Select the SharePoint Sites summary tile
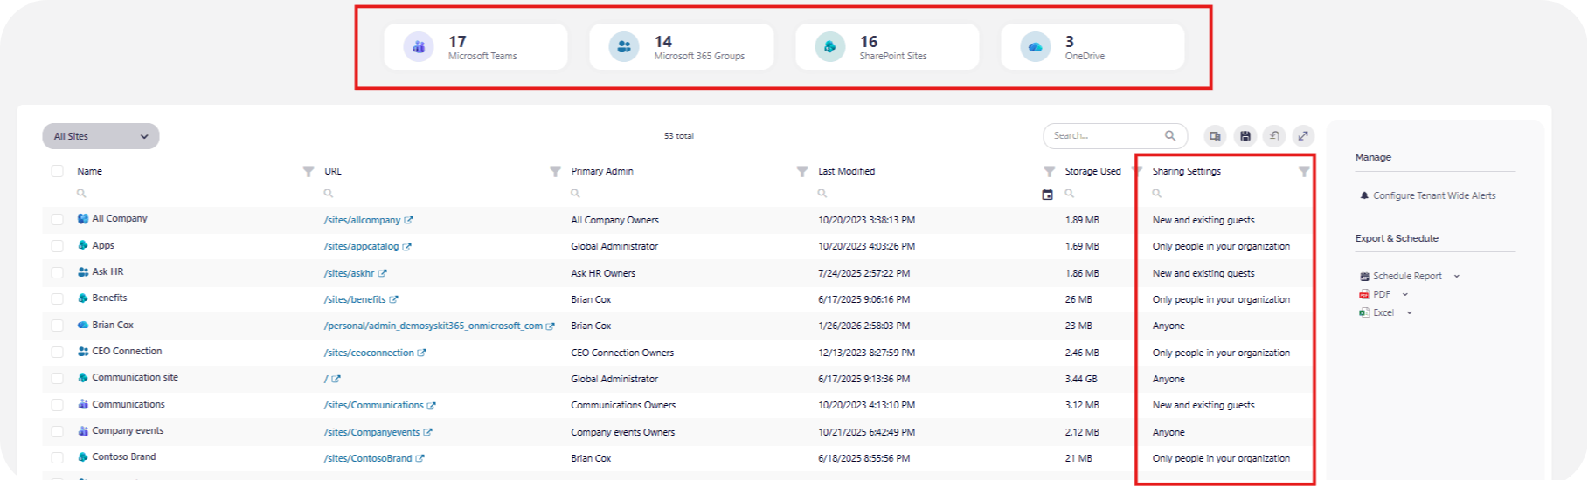The height and width of the screenshot is (487, 1588). pyautogui.click(x=886, y=47)
